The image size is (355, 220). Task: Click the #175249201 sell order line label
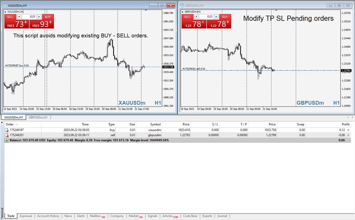point(194,69)
